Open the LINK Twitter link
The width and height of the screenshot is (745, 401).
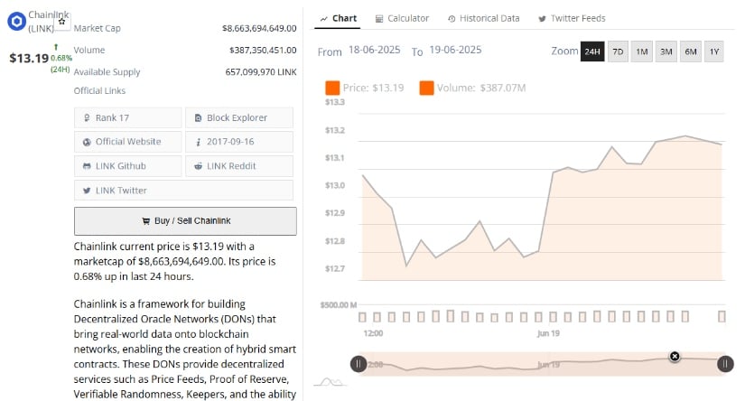[183, 190]
